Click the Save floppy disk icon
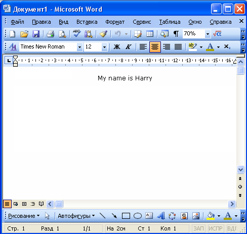Screen dimensions: 247x234 [36, 34]
